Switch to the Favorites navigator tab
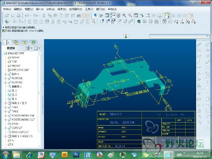This screenshot has height=159, width=212. point(25,43)
